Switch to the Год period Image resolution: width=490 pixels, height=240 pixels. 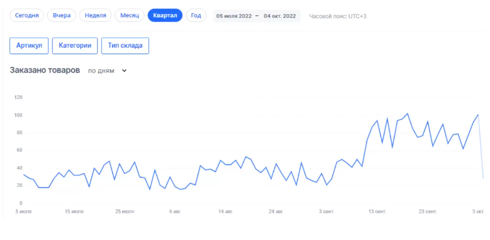[196, 15]
